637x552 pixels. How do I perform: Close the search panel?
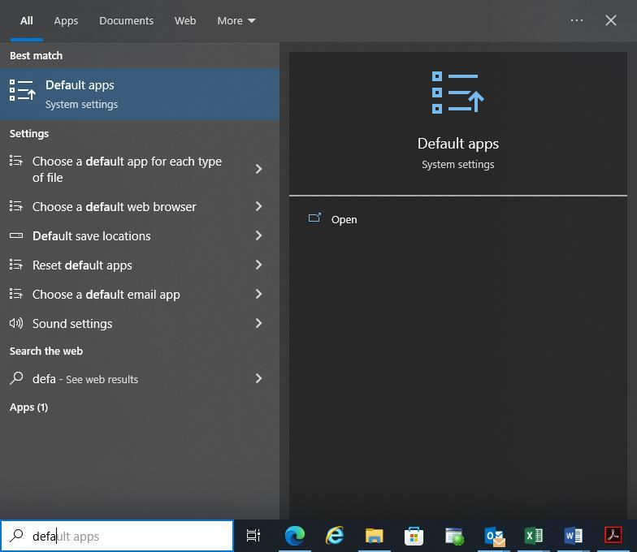[611, 20]
